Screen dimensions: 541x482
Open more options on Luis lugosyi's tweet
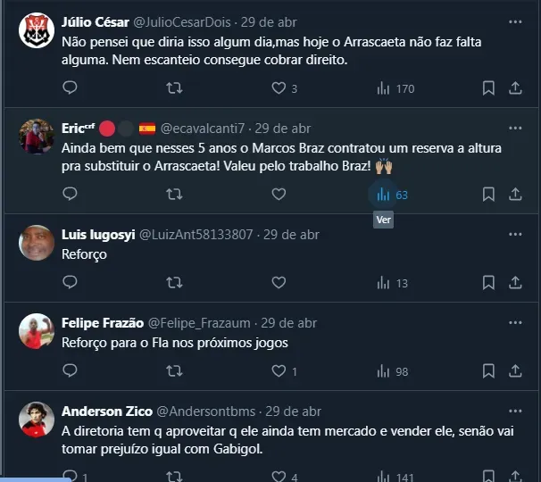(x=515, y=234)
